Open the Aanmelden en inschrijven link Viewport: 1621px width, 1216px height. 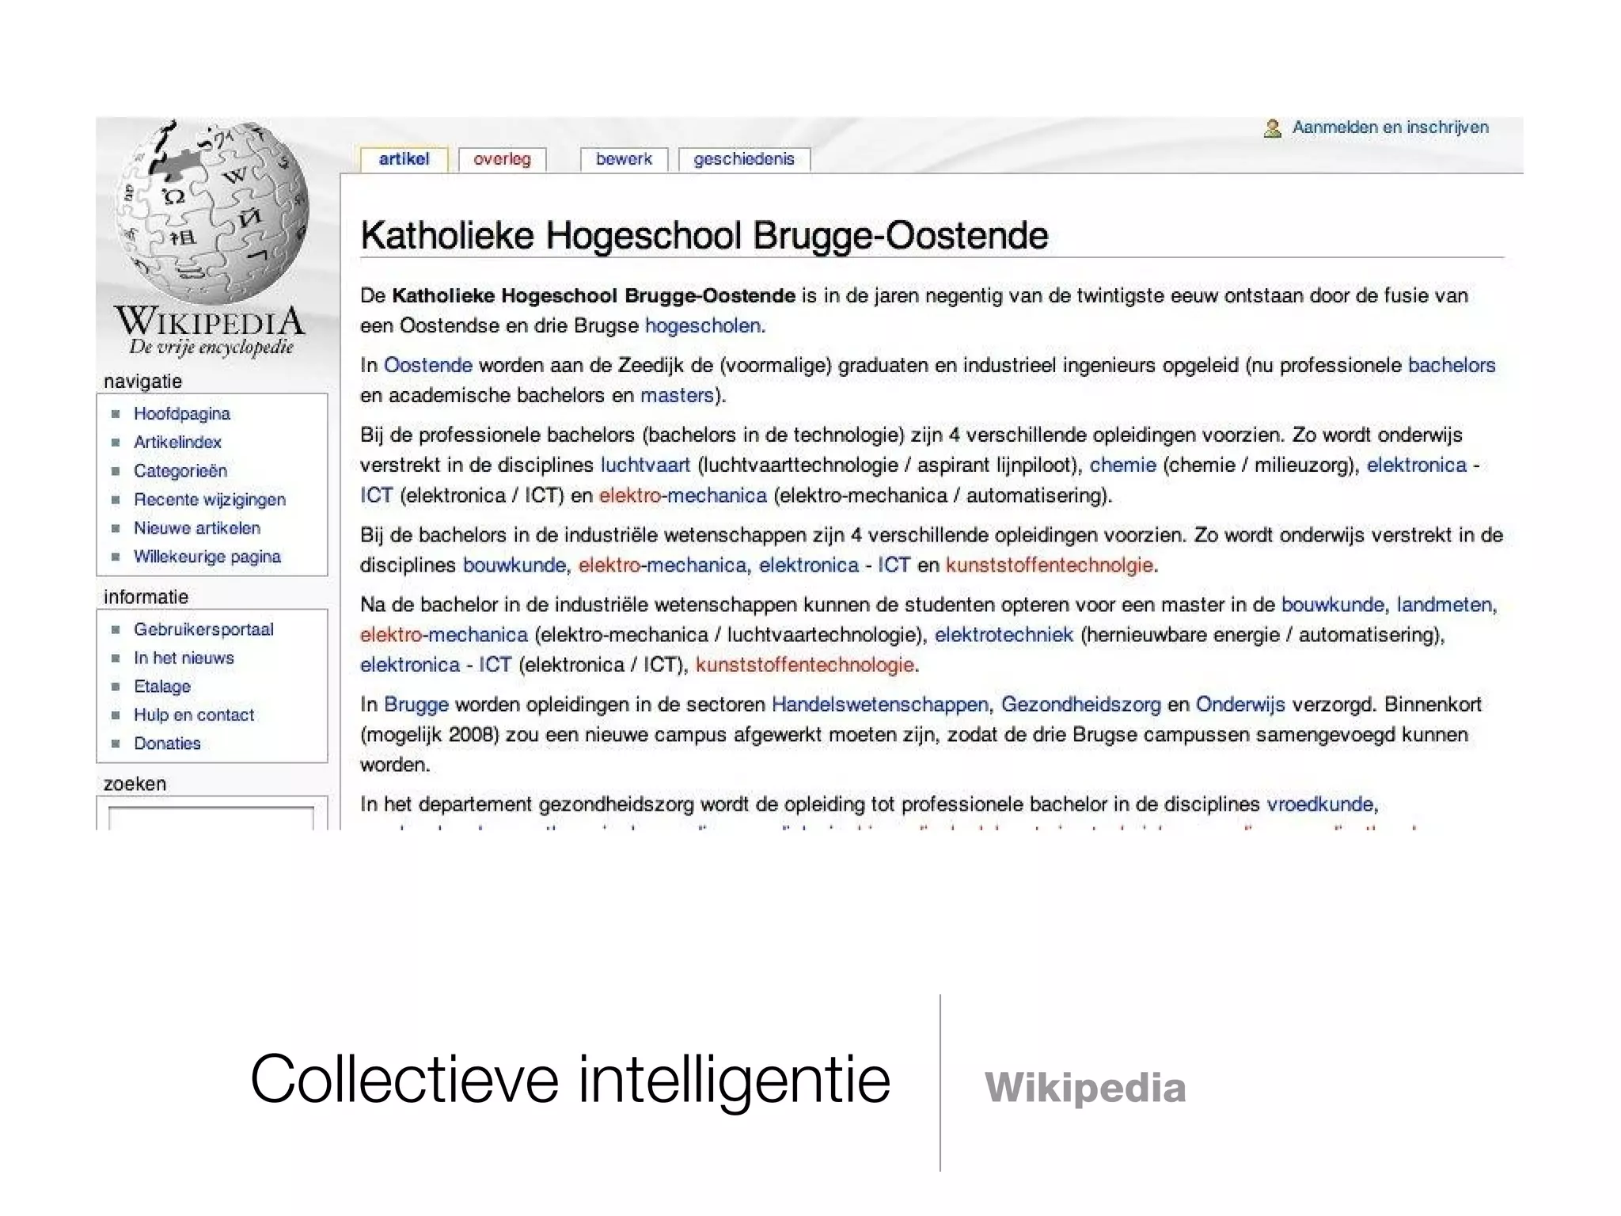point(1390,127)
